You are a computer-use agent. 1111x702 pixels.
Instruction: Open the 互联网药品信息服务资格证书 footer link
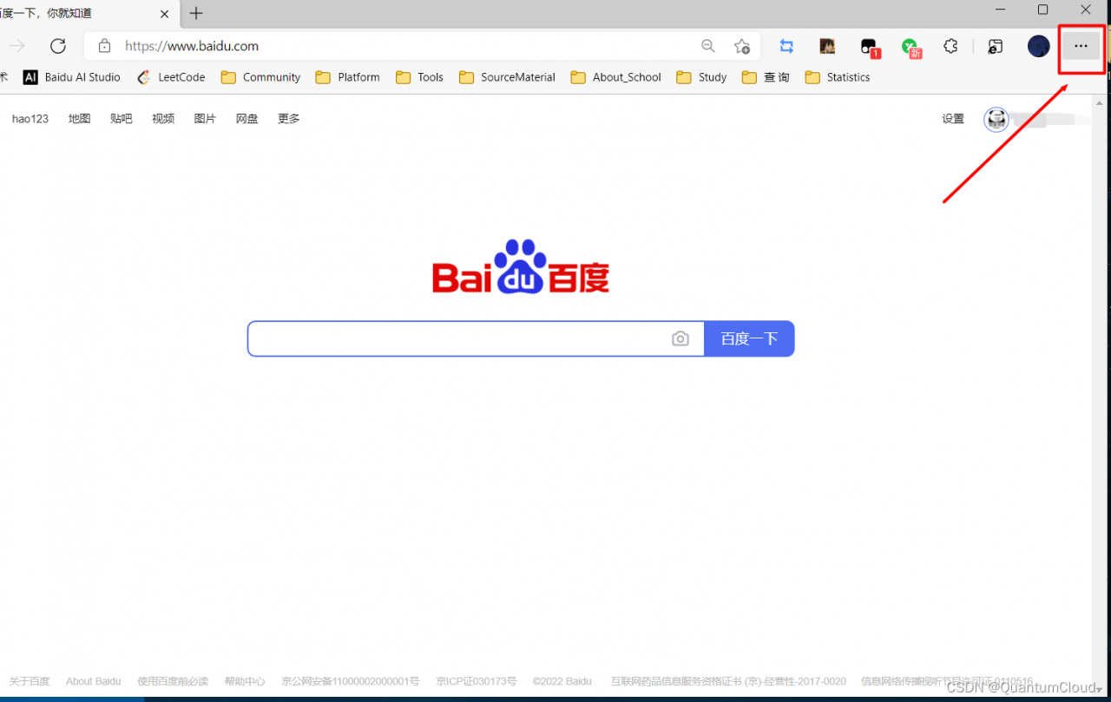point(728,681)
